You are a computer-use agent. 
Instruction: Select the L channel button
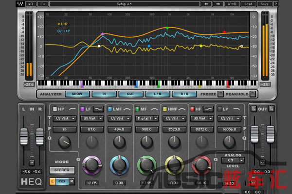click(x=53, y=181)
